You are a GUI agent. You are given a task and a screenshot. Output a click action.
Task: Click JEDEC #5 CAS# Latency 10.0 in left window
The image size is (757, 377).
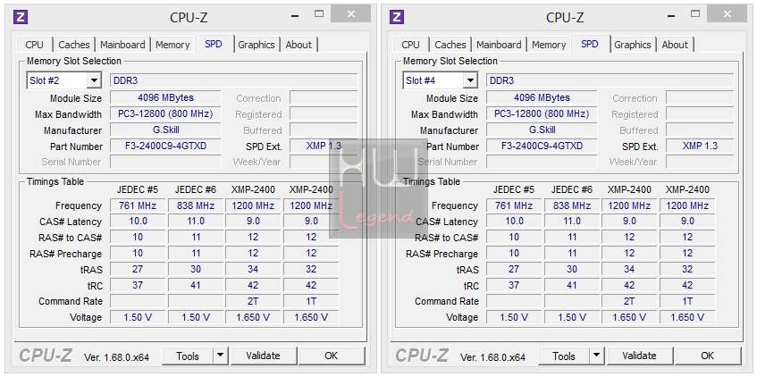pos(138,221)
